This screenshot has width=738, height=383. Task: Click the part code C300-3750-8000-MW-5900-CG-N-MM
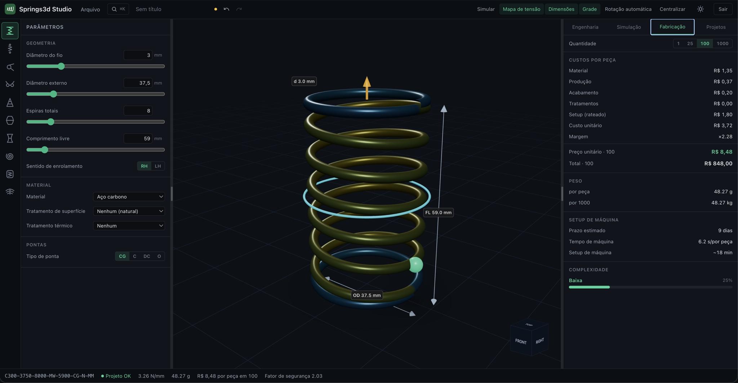click(x=49, y=376)
